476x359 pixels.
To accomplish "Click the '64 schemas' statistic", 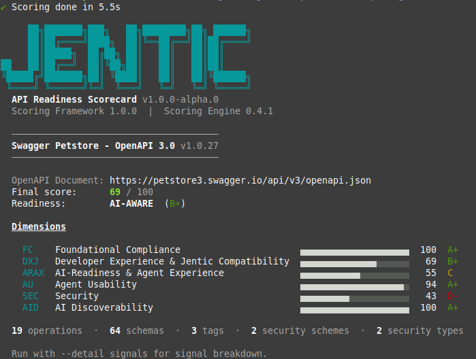I will tap(137, 330).
